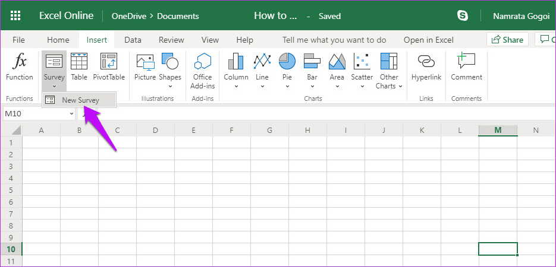Screen dimensions: 556x267
Task: Expand the Column chart dropdown
Action: point(236,86)
